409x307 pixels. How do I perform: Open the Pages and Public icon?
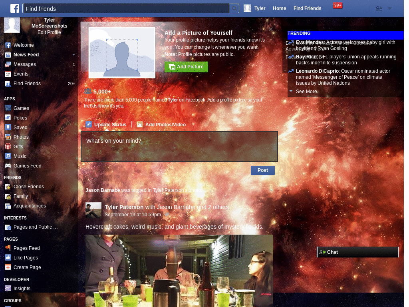pyautogui.click(x=8, y=227)
